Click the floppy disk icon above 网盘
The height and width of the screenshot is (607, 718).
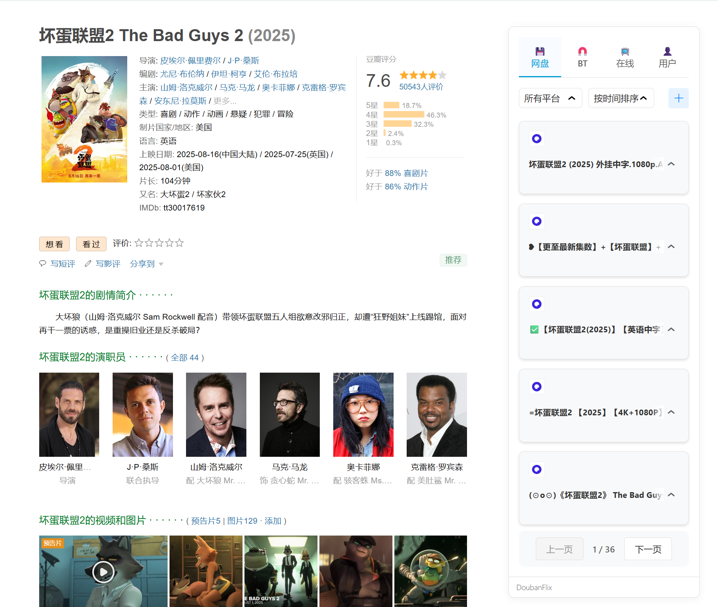pyautogui.click(x=540, y=51)
